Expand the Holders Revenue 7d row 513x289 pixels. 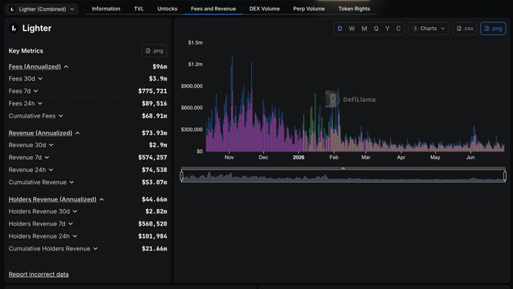pyautogui.click(x=71, y=224)
